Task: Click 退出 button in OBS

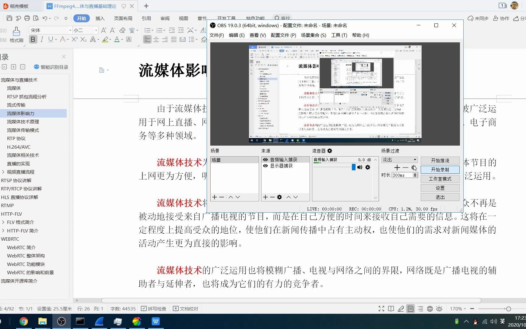Action: coord(440,197)
